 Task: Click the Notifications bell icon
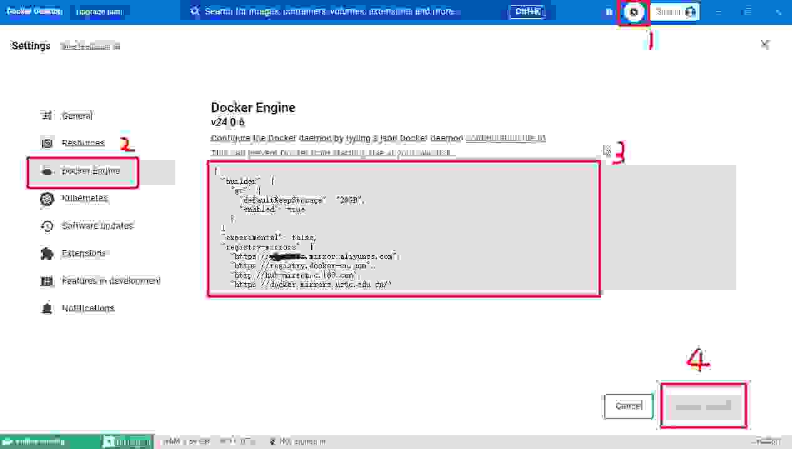coord(47,308)
